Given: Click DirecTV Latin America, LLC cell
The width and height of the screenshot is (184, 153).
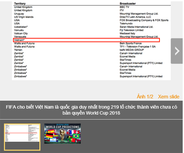Looking at the screenshot, I should click(x=135, y=17).
